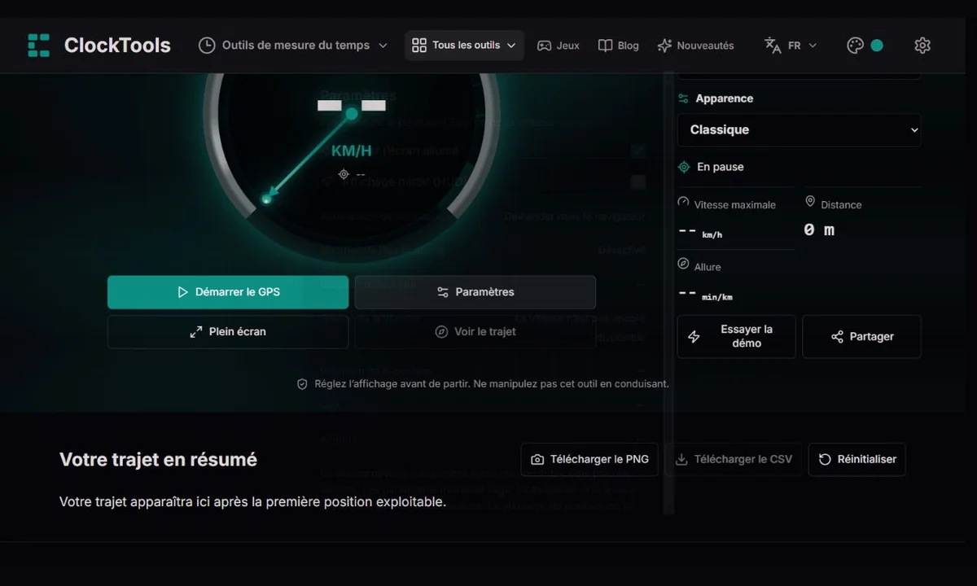The width and height of the screenshot is (977, 586).
Task: Try the demo with Essayer la démo
Action: click(x=737, y=337)
